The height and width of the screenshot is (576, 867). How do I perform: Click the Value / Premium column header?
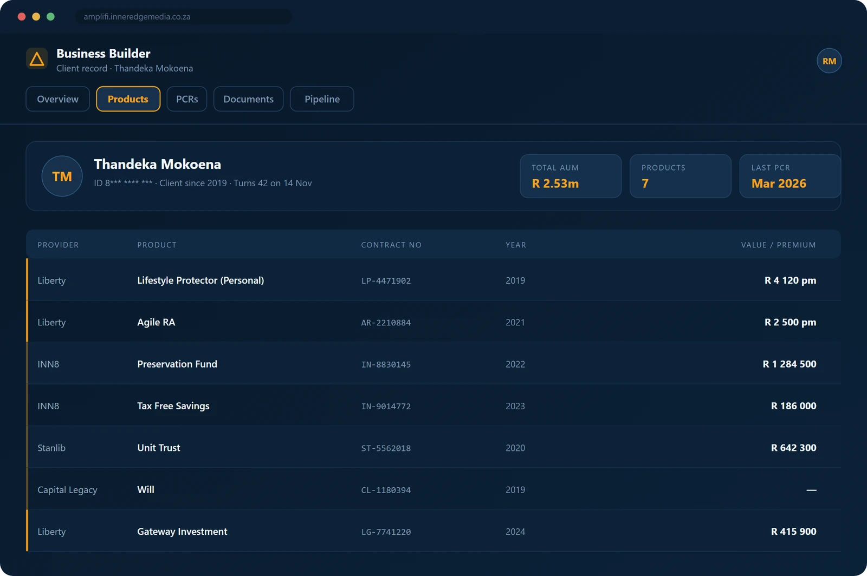pos(778,245)
